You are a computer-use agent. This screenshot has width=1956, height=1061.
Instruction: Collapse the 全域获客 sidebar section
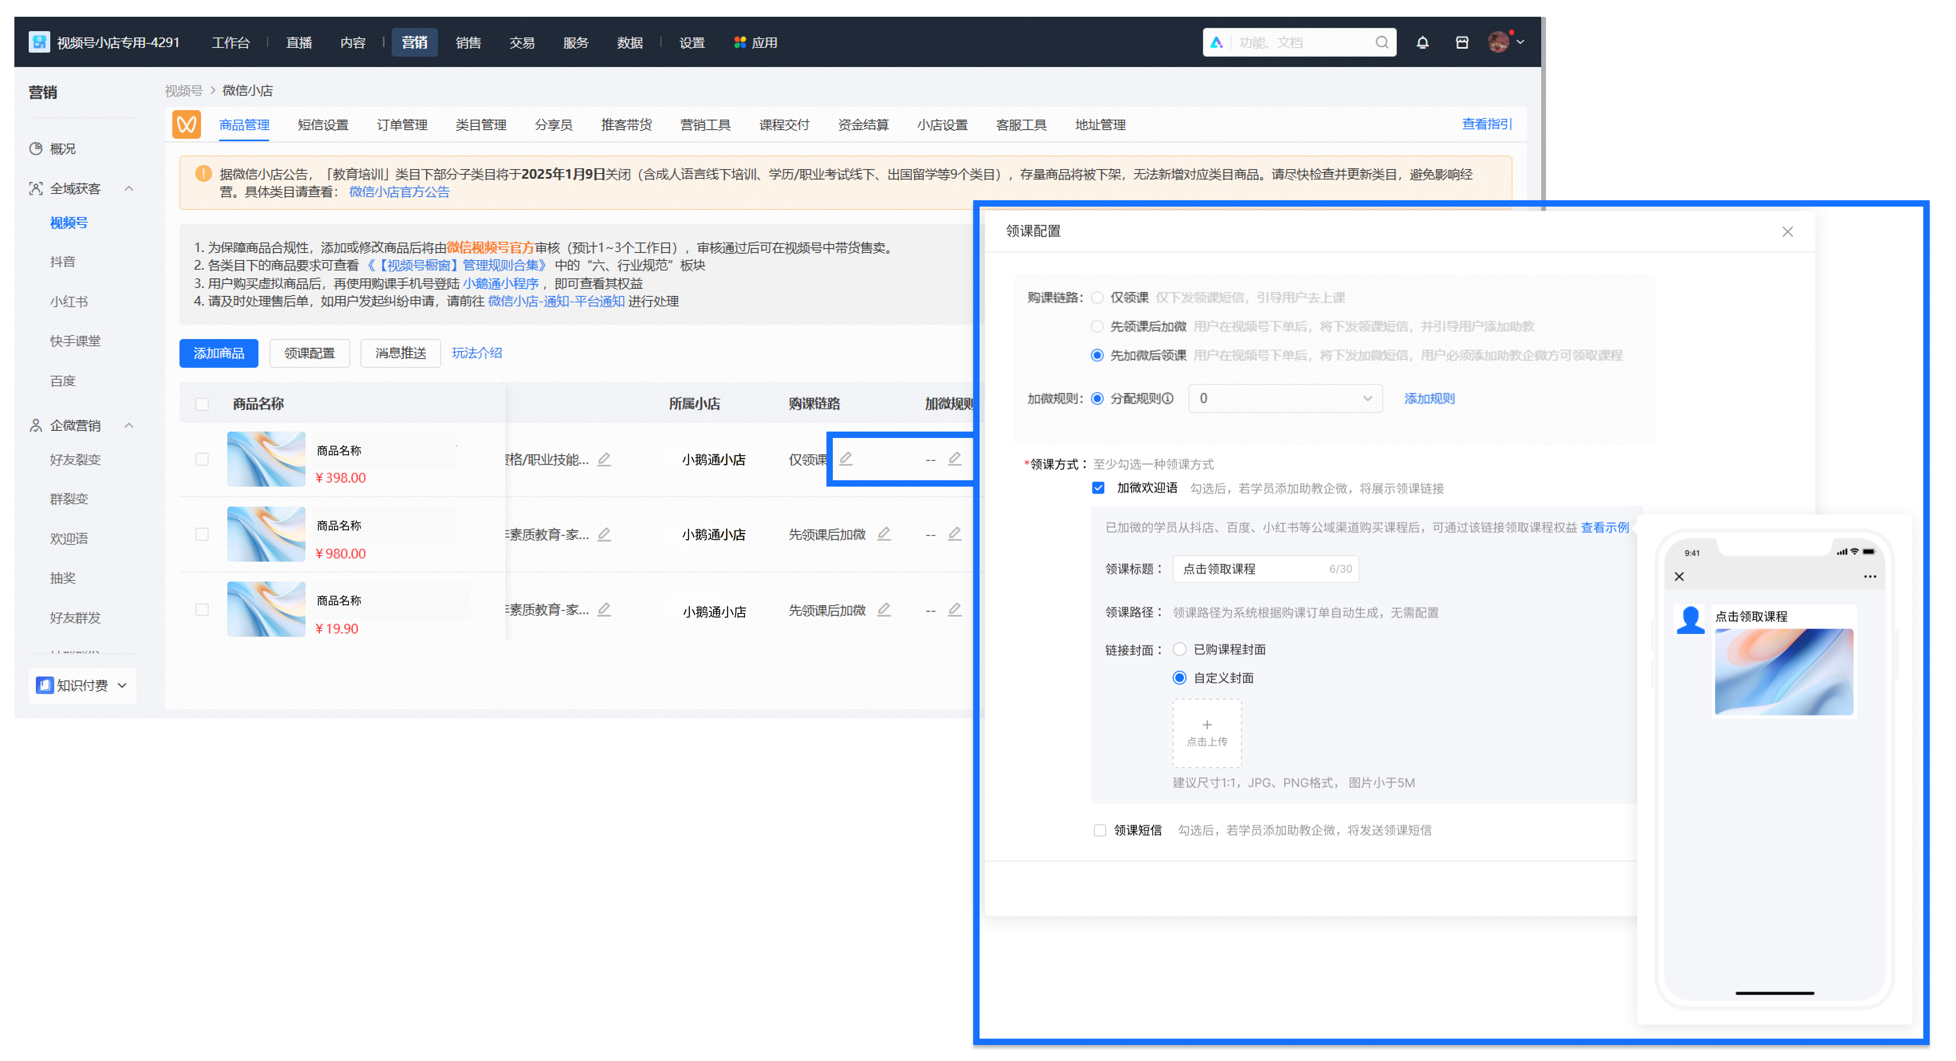tap(129, 187)
